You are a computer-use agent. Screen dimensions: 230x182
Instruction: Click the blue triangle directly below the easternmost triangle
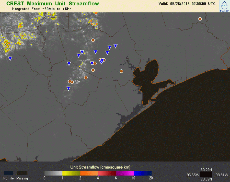pos(110,48)
